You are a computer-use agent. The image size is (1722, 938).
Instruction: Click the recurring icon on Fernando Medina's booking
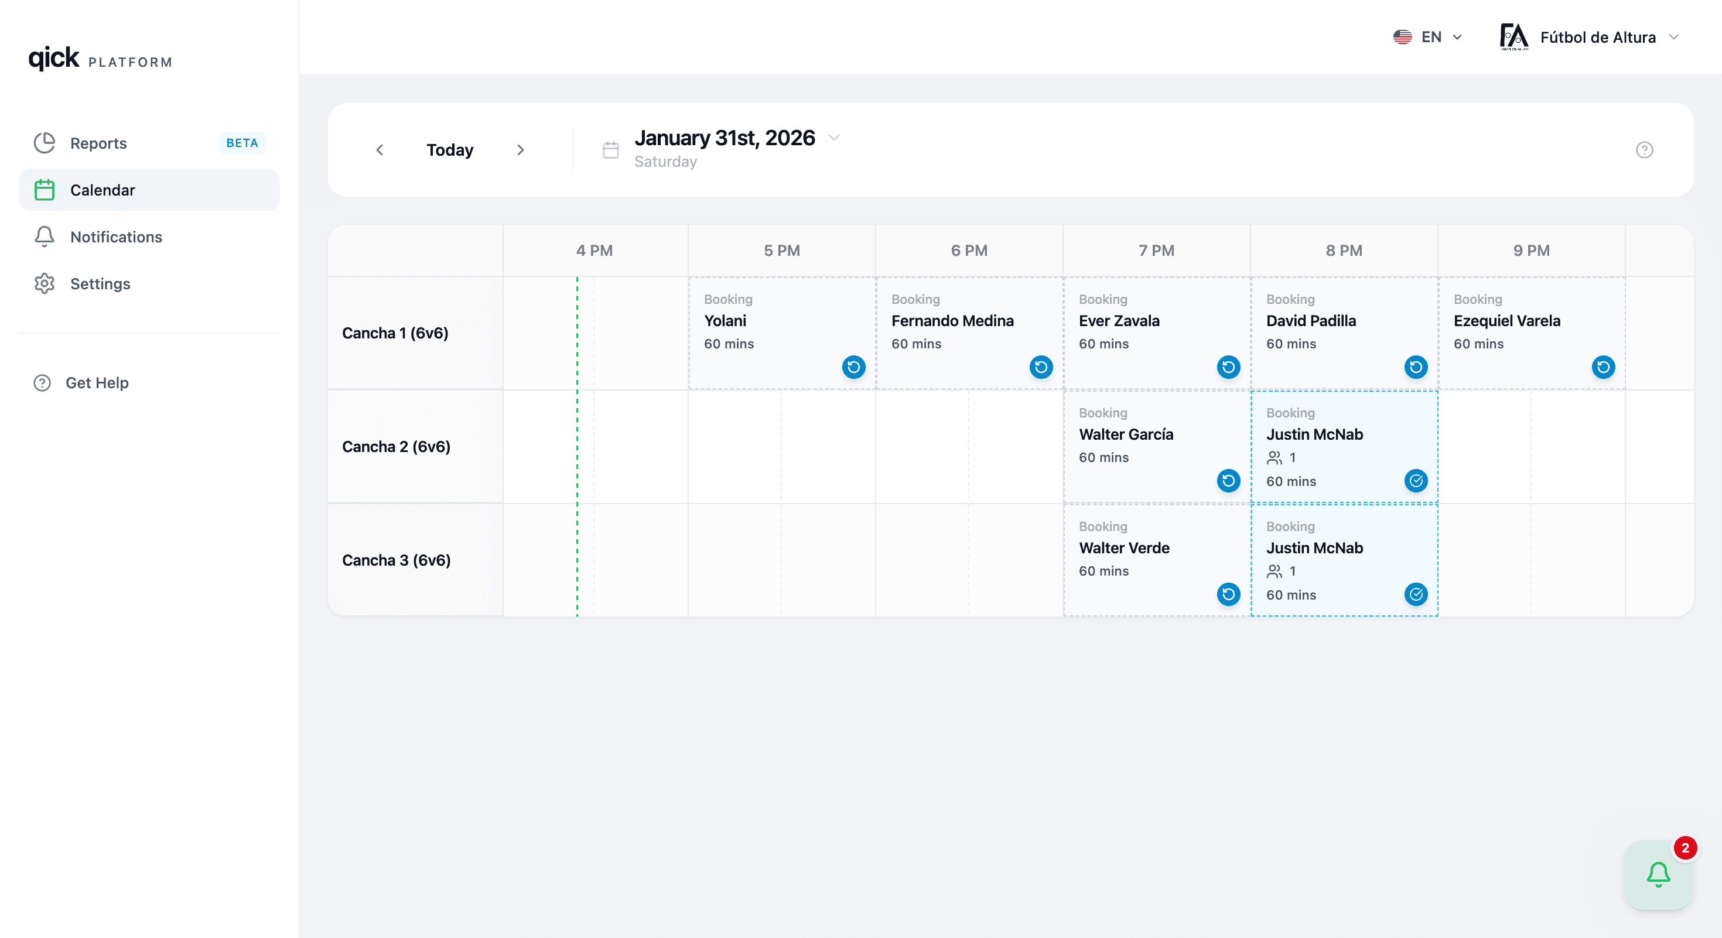[1041, 367]
